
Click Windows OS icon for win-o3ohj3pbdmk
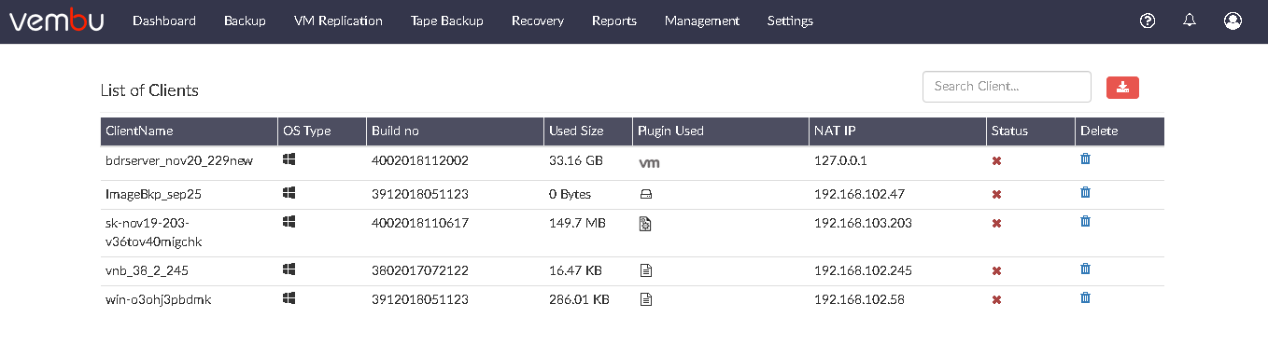289,298
